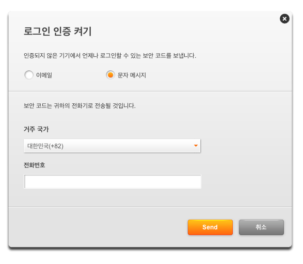
Task: Click the empty circle beside 이메일
Action: click(29, 75)
